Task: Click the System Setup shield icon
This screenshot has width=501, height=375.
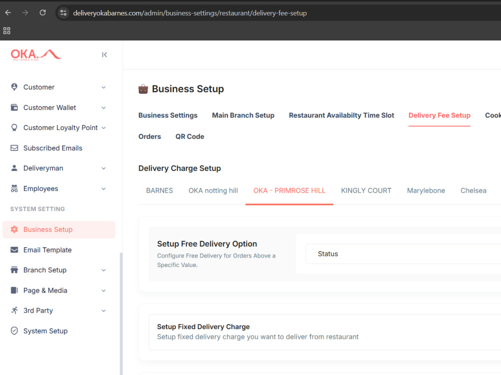Action: (15, 330)
